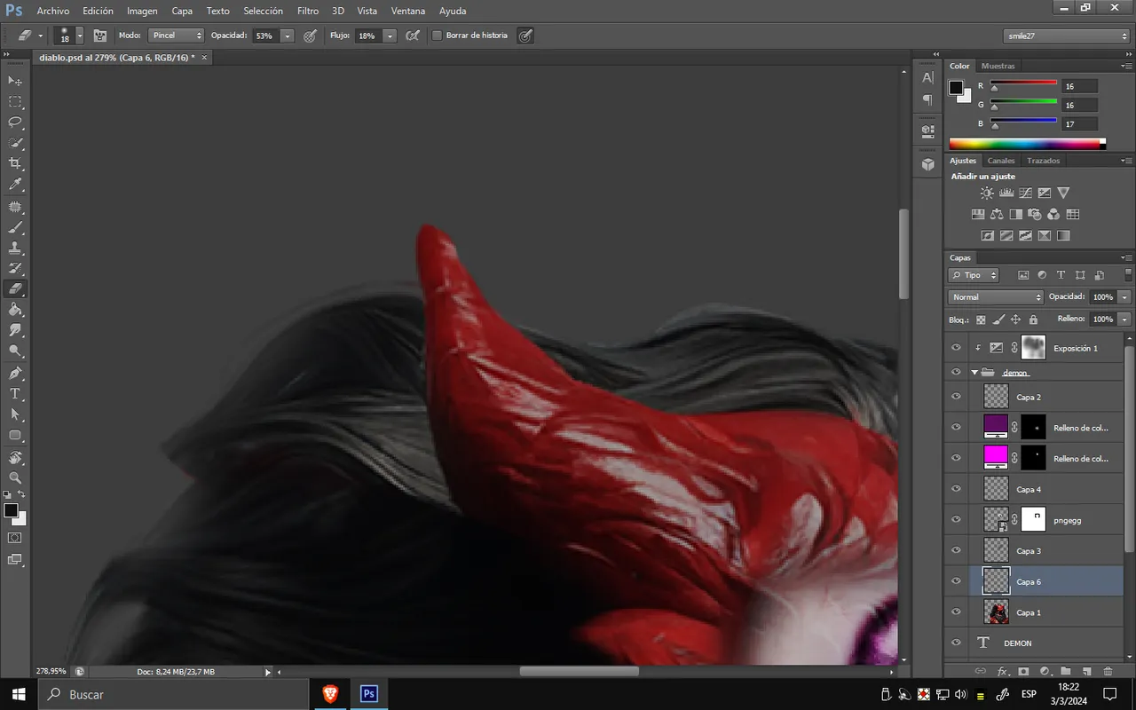1136x710 pixels.
Task: Add a Brightness/Contrast adjustment
Action: point(987,193)
